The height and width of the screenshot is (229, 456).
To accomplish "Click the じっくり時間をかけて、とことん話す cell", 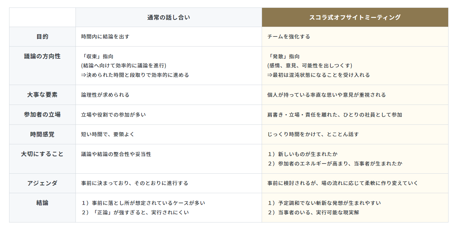I will (313, 134).
